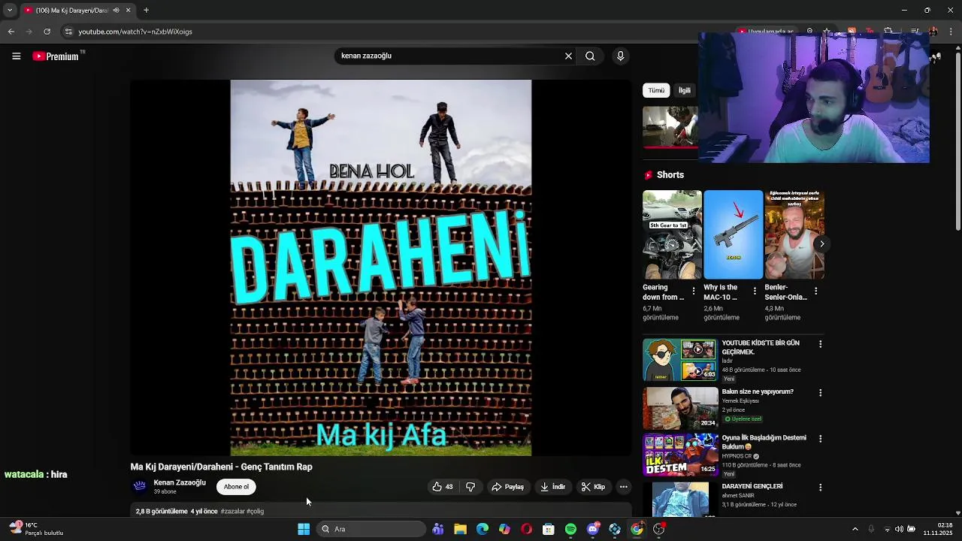Open File Explorer from taskbar
Viewport: 962px width, 541px height.
pyautogui.click(x=460, y=529)
